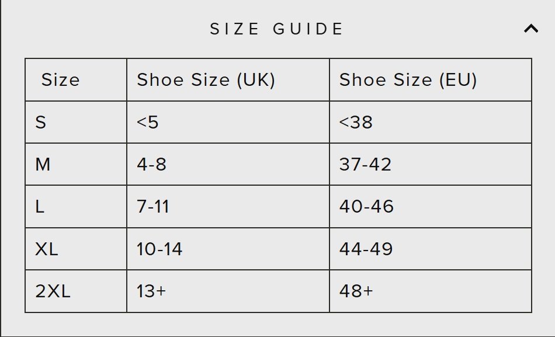Click the 2XL size cell
555x337 pixels.
coord(53,291)
